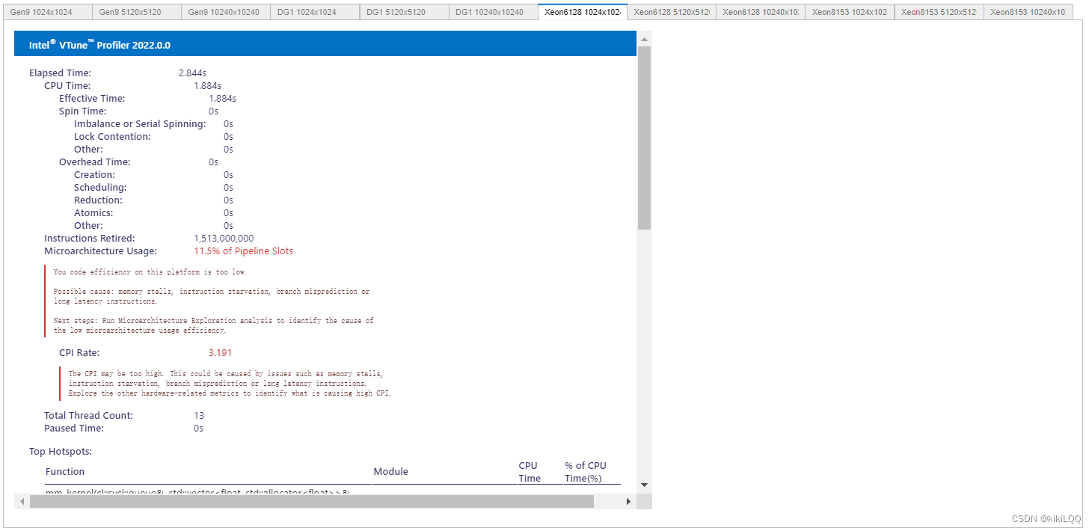Click the horizontal scrollbar thumb
The width and height of the screenshot is (1092, 531).
pyautogui.click(x=312, y=501)
